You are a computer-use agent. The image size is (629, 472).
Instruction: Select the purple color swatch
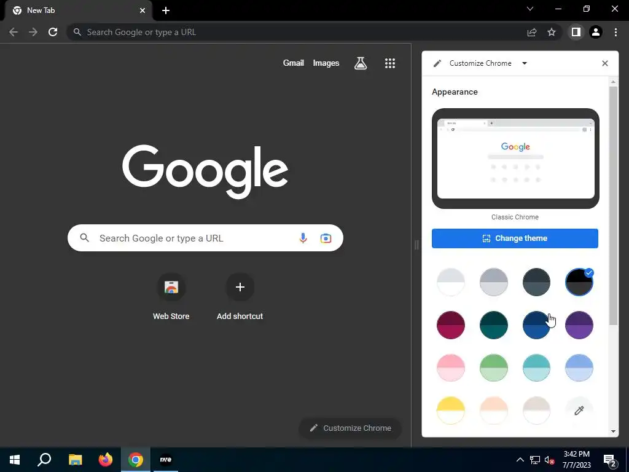coord(579,324)
